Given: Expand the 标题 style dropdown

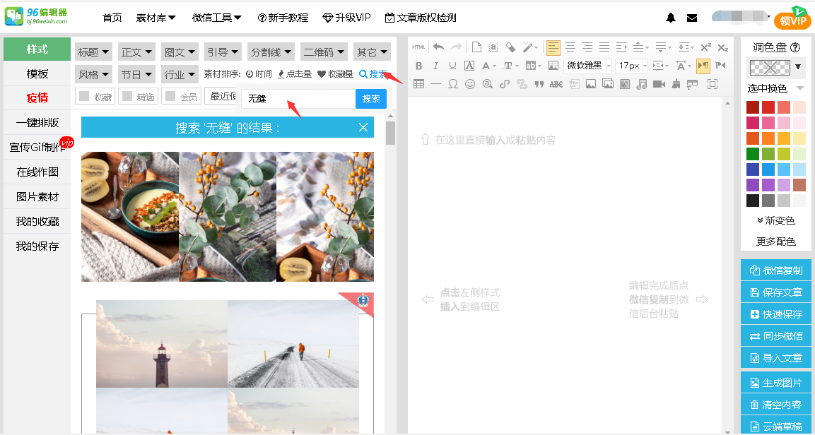Looking at the screenshot, I should pyautogui.click(x=93, y=52).
